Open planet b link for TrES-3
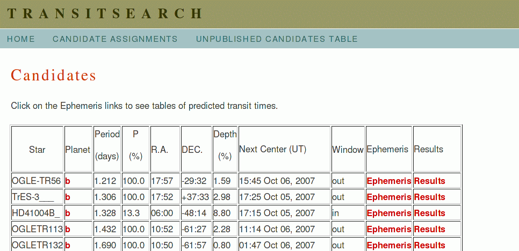The image size is (519, 251). (68, 197)
